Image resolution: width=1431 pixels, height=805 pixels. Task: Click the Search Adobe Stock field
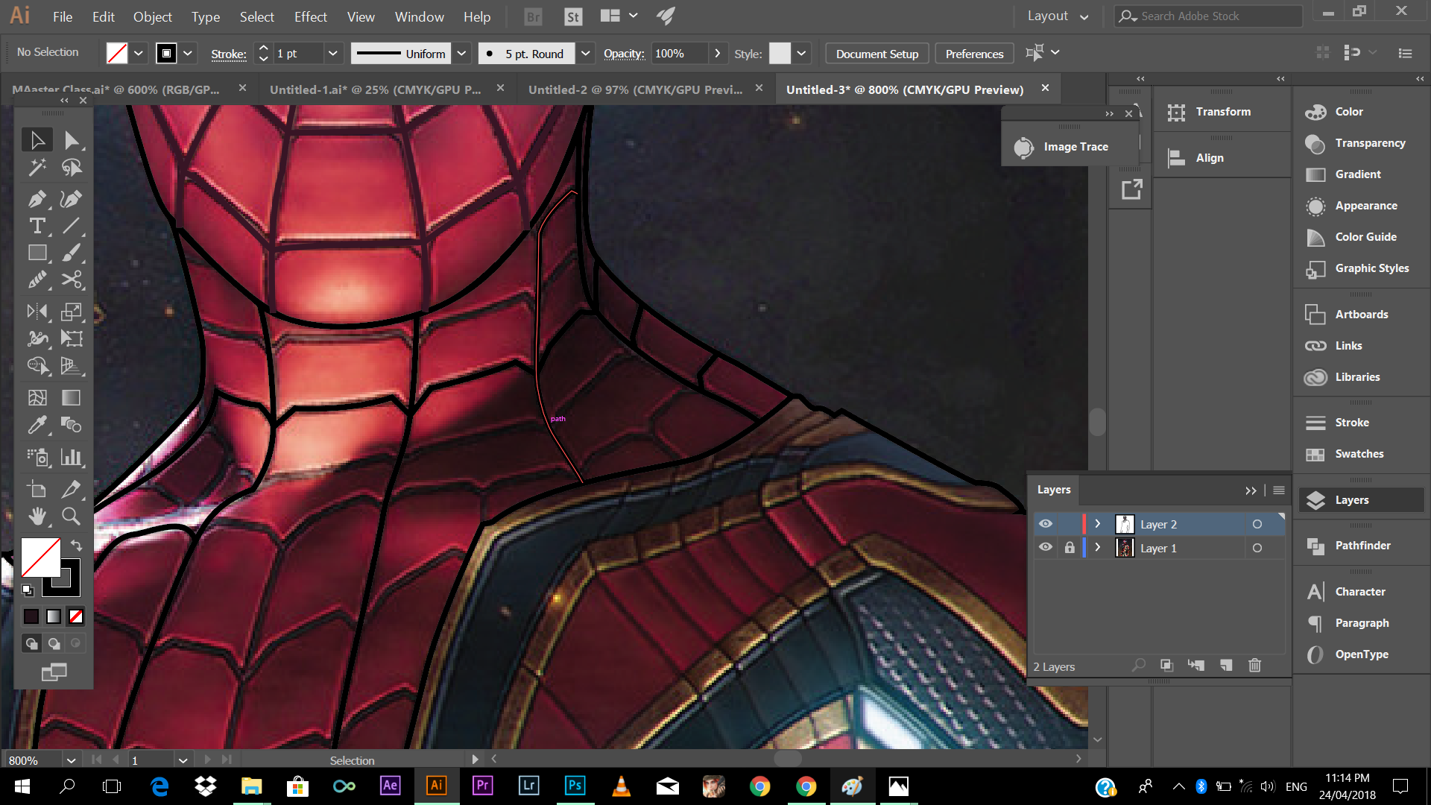tap(1208, 16)
